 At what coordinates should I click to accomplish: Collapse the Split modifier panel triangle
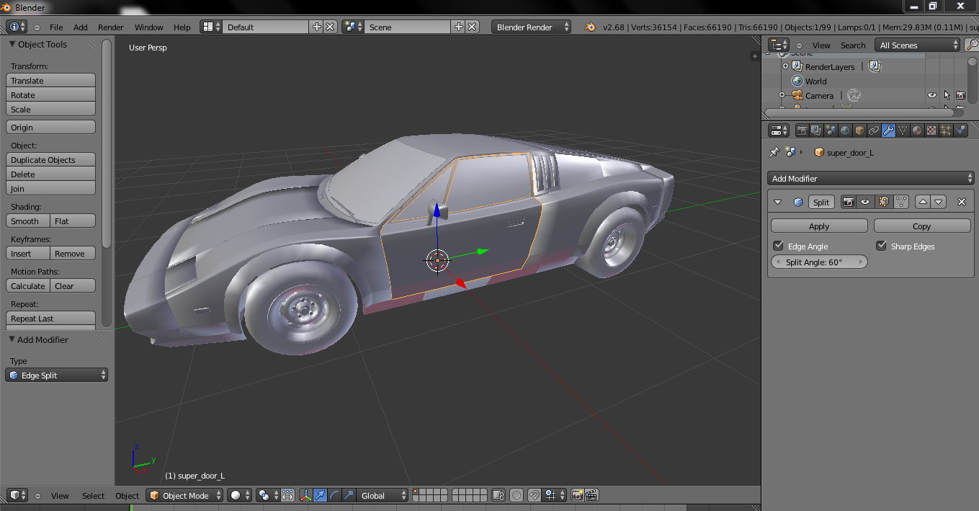point(777,202)
